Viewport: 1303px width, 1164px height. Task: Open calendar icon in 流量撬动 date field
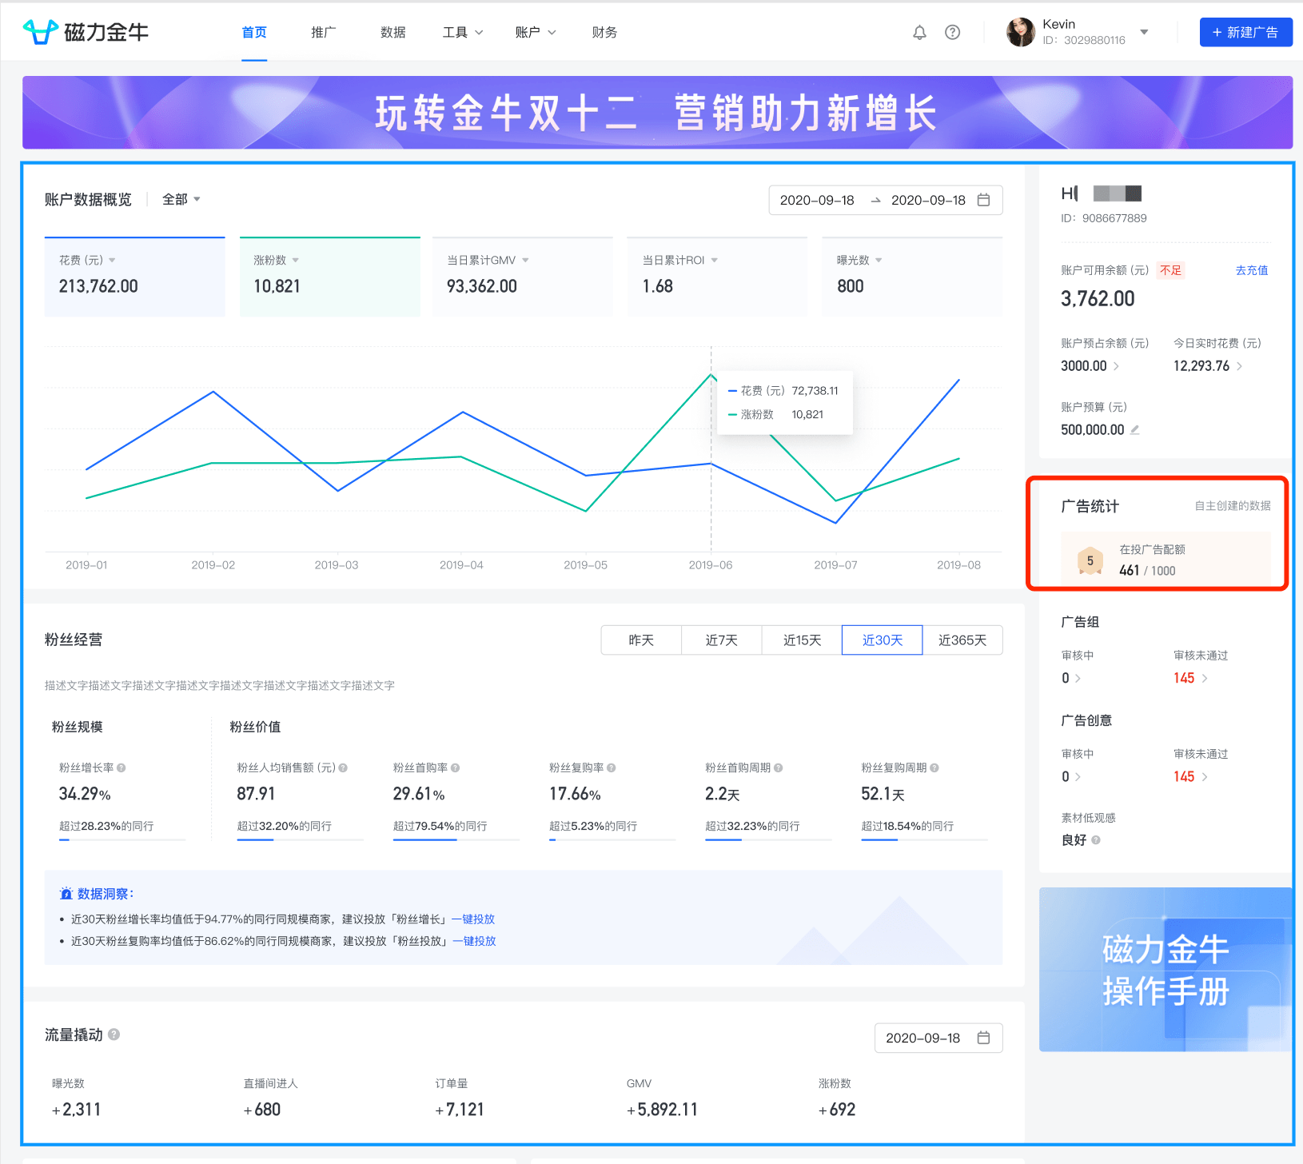[x=983, y=1038]
